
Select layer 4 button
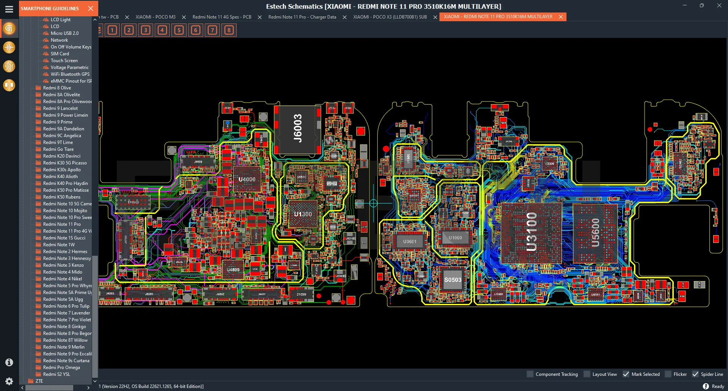tap(162, 30)
